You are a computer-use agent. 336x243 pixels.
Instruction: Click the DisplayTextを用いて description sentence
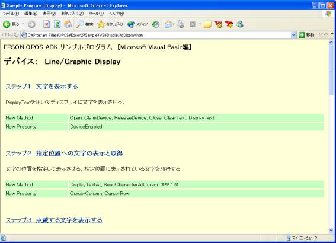pos(65,102)
